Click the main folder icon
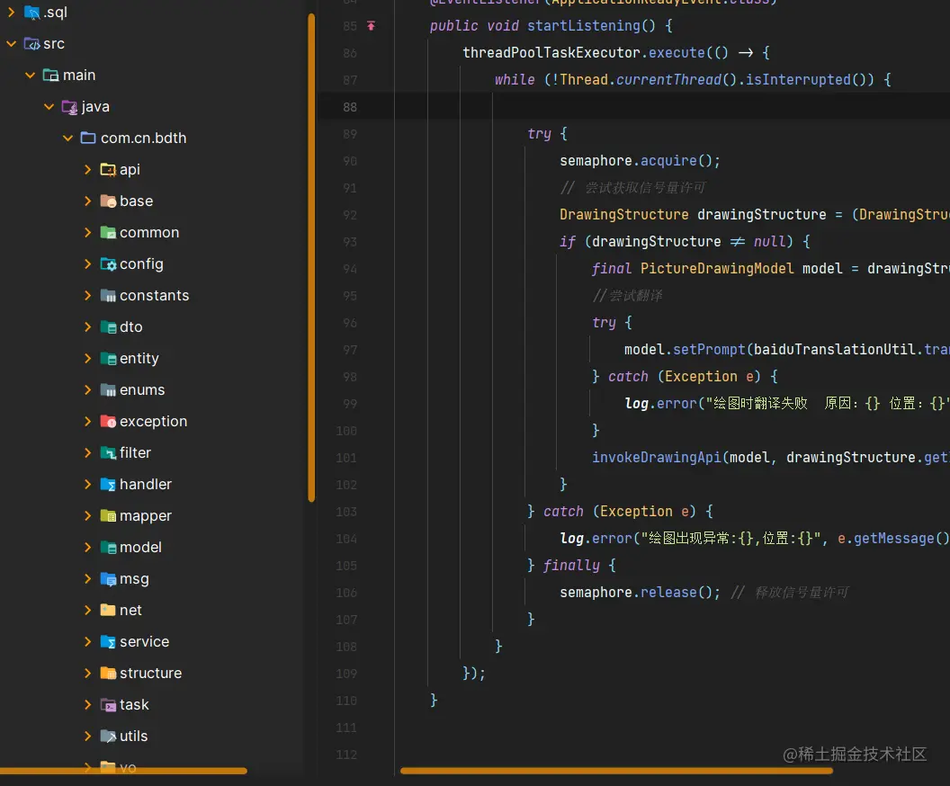Image resolution: width=950 pixels, height=786 pixels. click(51, 75)
